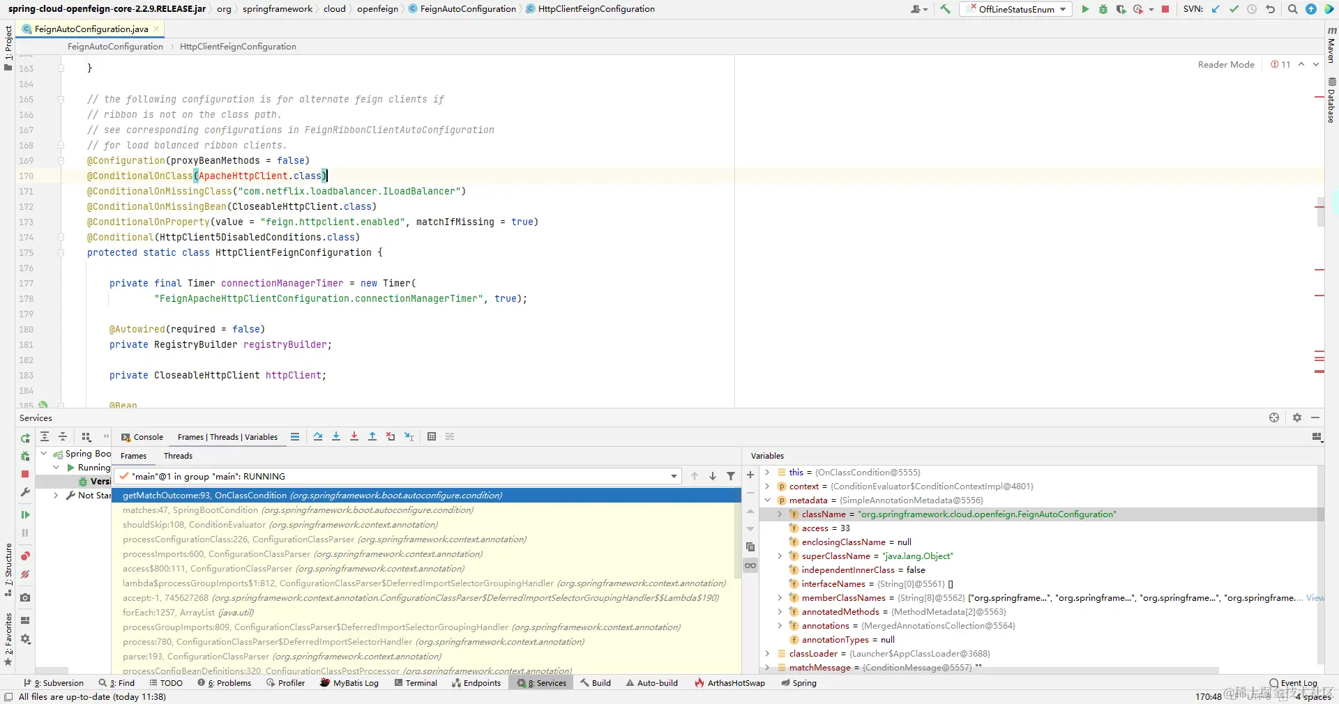The height and width of the screenshot is (704, 1339).
Task: Close the FeignAutoConfiguration.java tab
Action: (156, 29)
